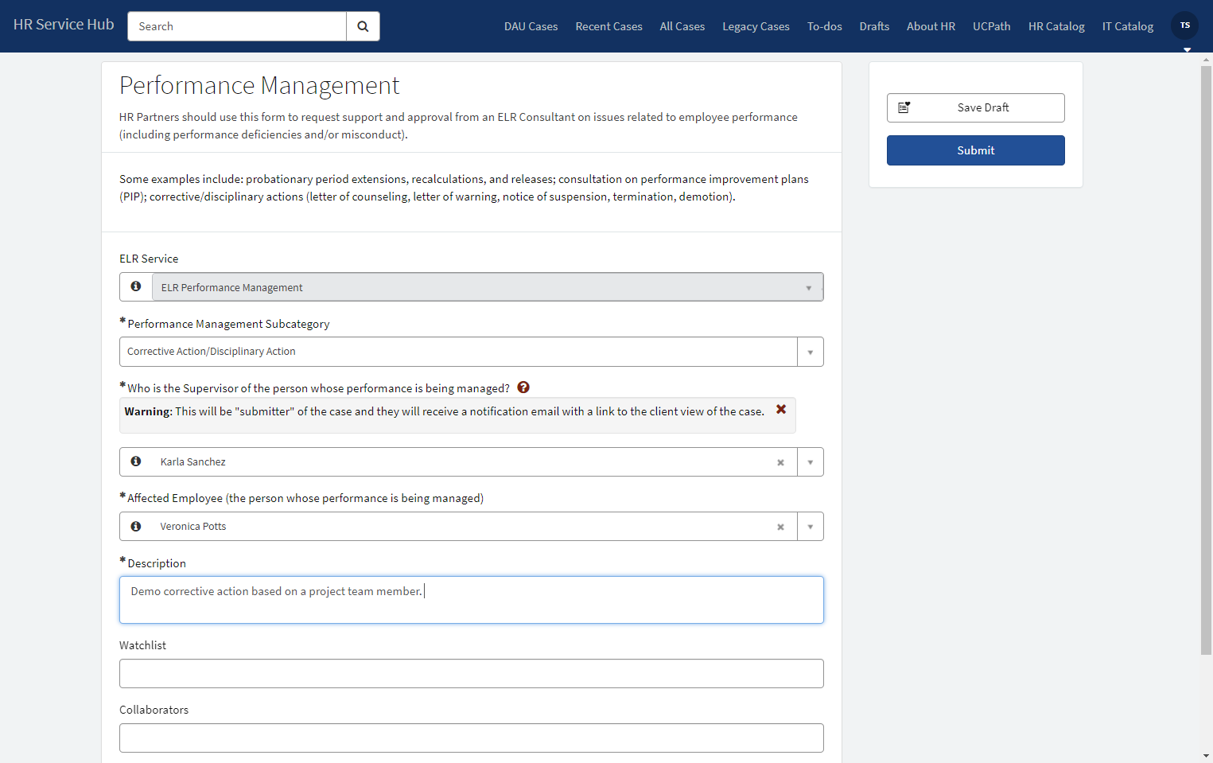Click the scrollbar down arrow
Viewport: 1213px width, 763px height.
(1206, 756)
